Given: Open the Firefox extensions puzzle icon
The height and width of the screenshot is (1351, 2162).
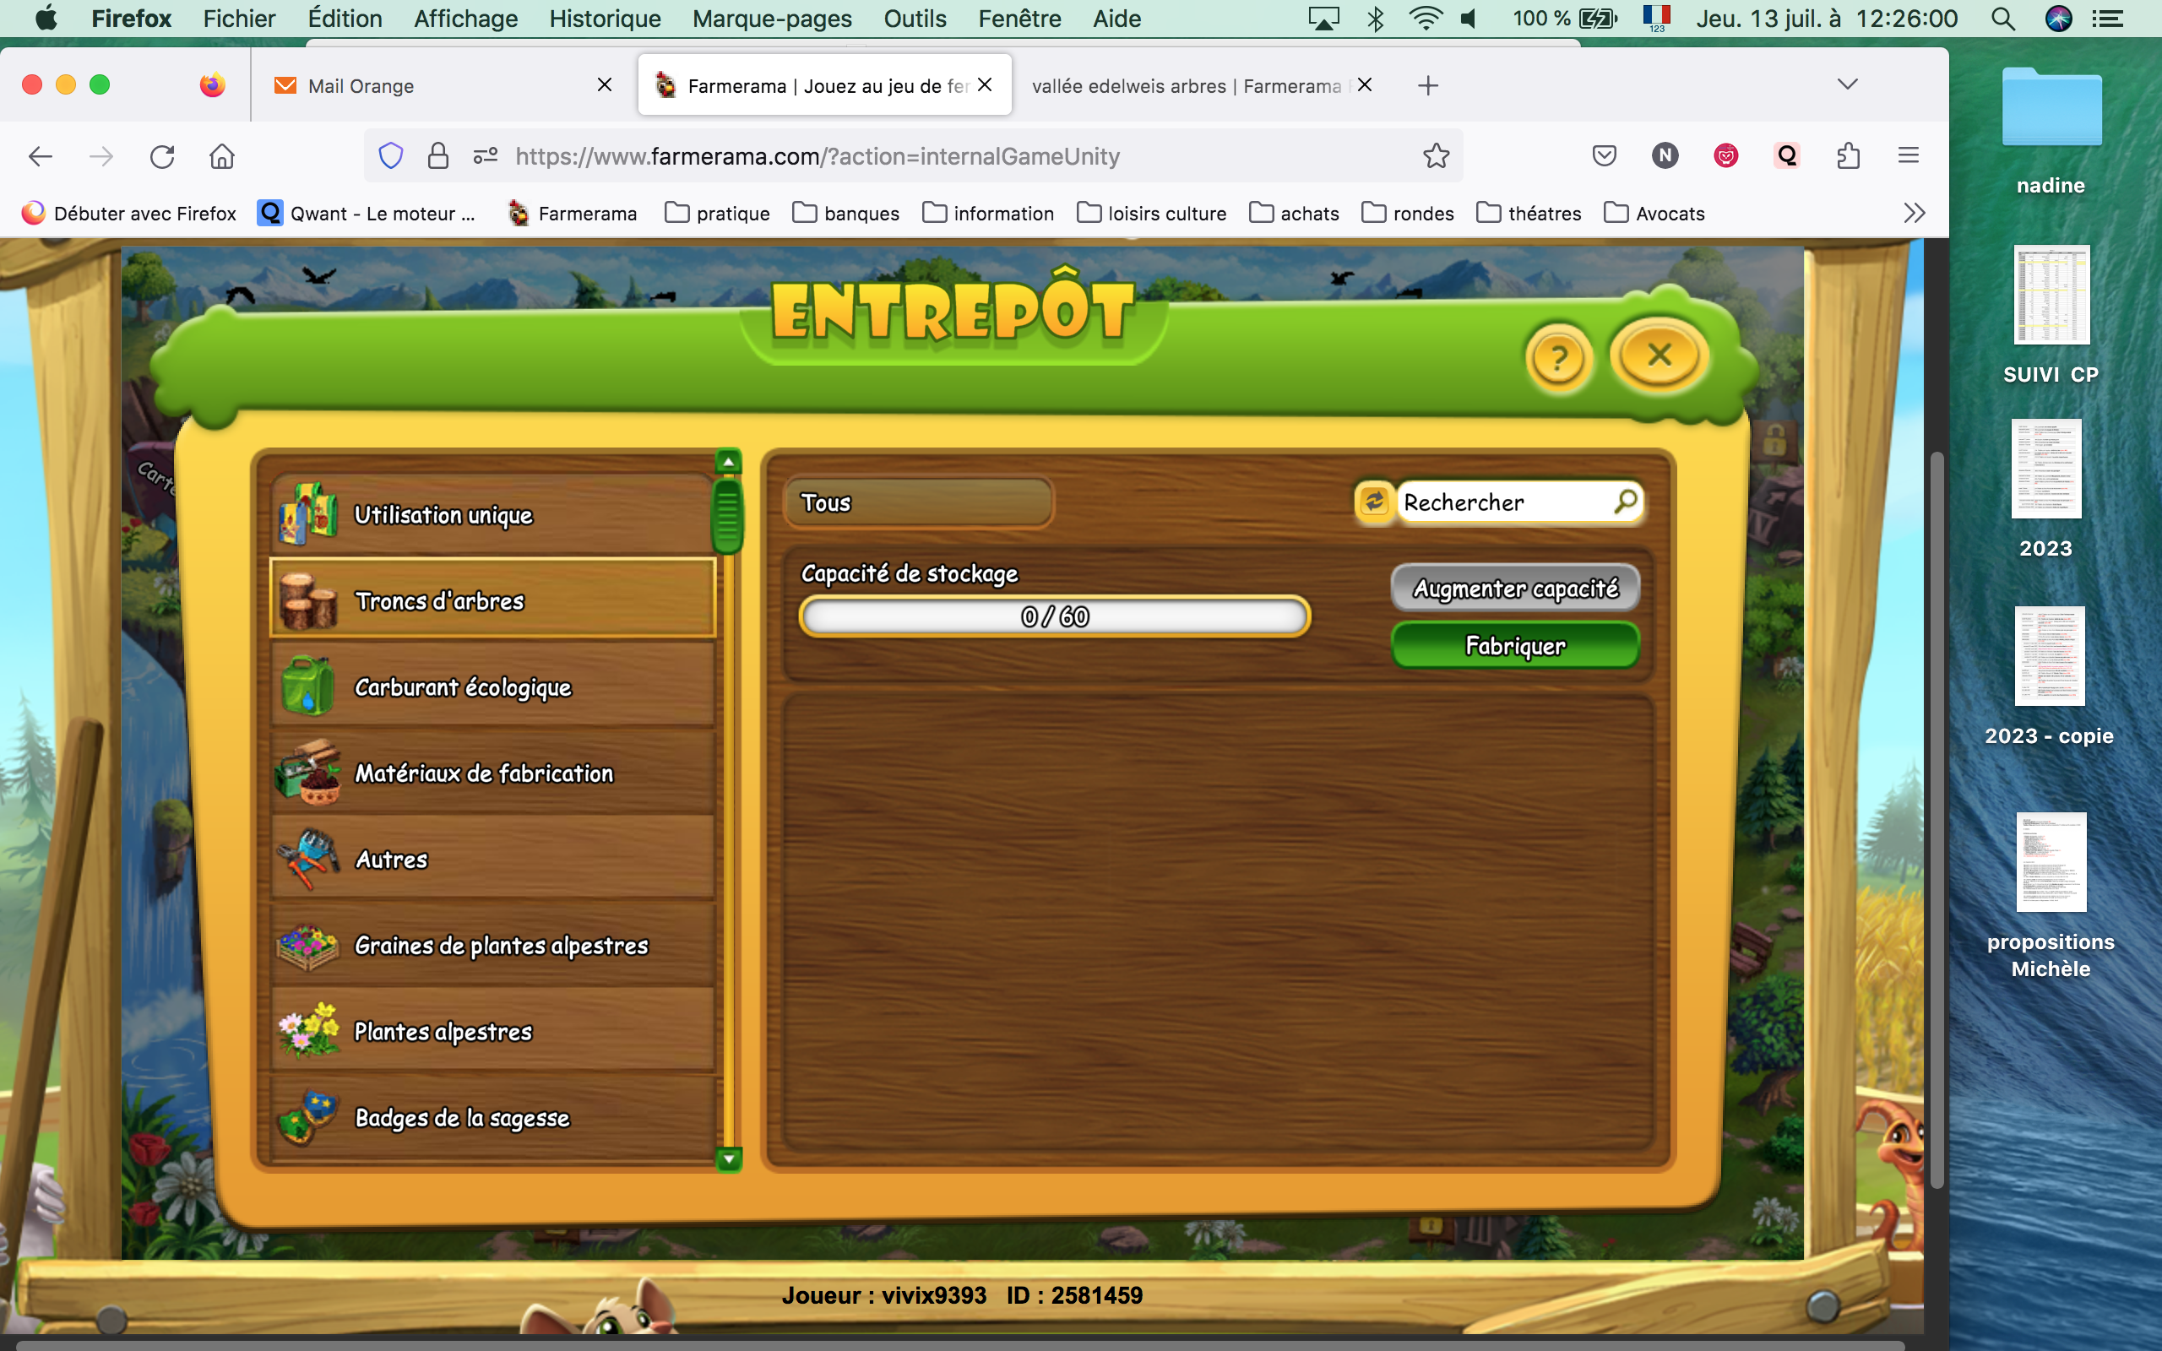Looking at the screenshot, I should pyautogui.click(x=1848, y=155).
